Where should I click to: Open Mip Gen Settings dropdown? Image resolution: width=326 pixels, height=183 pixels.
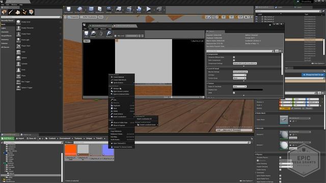tap(240, 72)
